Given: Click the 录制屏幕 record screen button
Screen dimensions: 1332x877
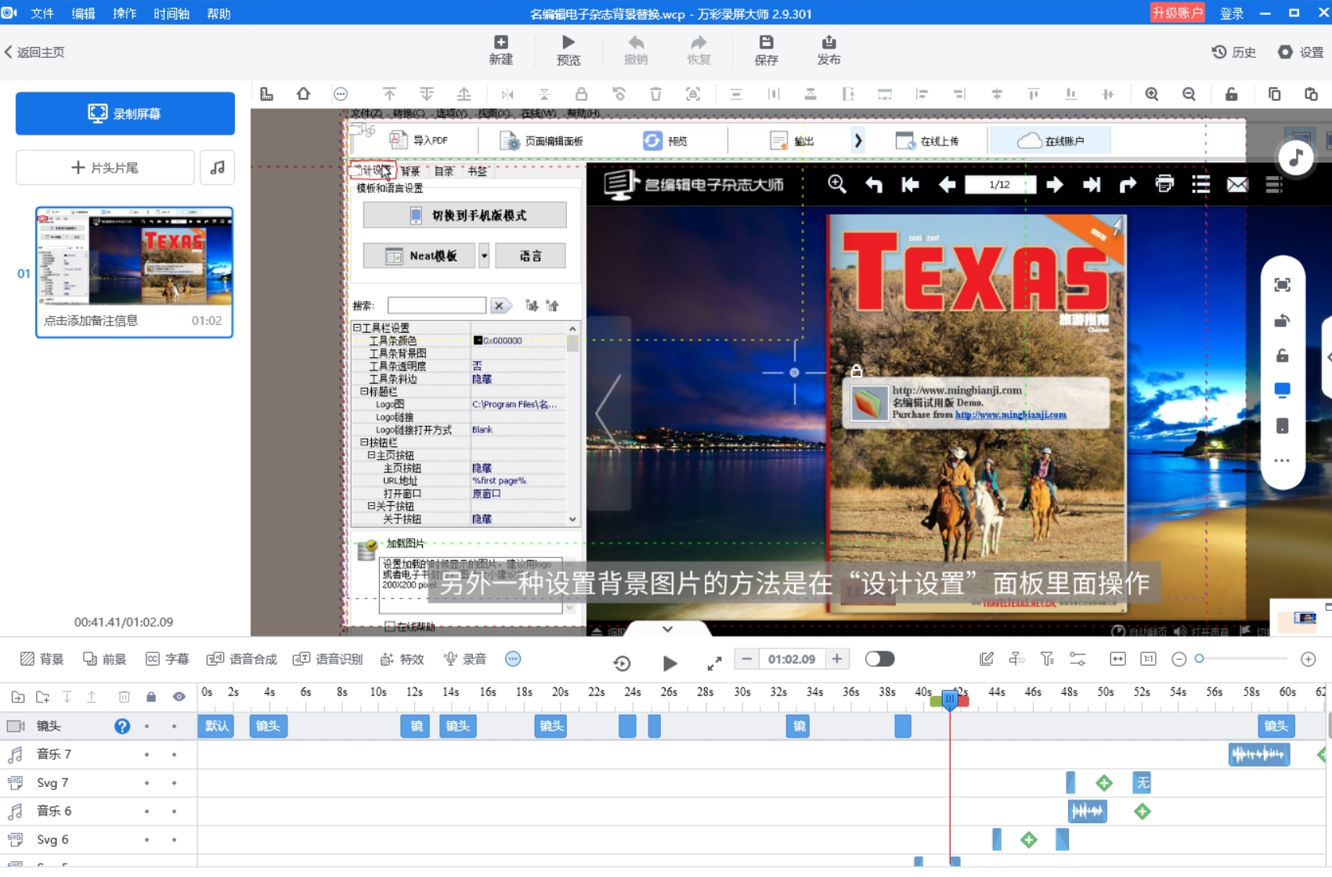Looking at the screenshot, I should point(125,114).
